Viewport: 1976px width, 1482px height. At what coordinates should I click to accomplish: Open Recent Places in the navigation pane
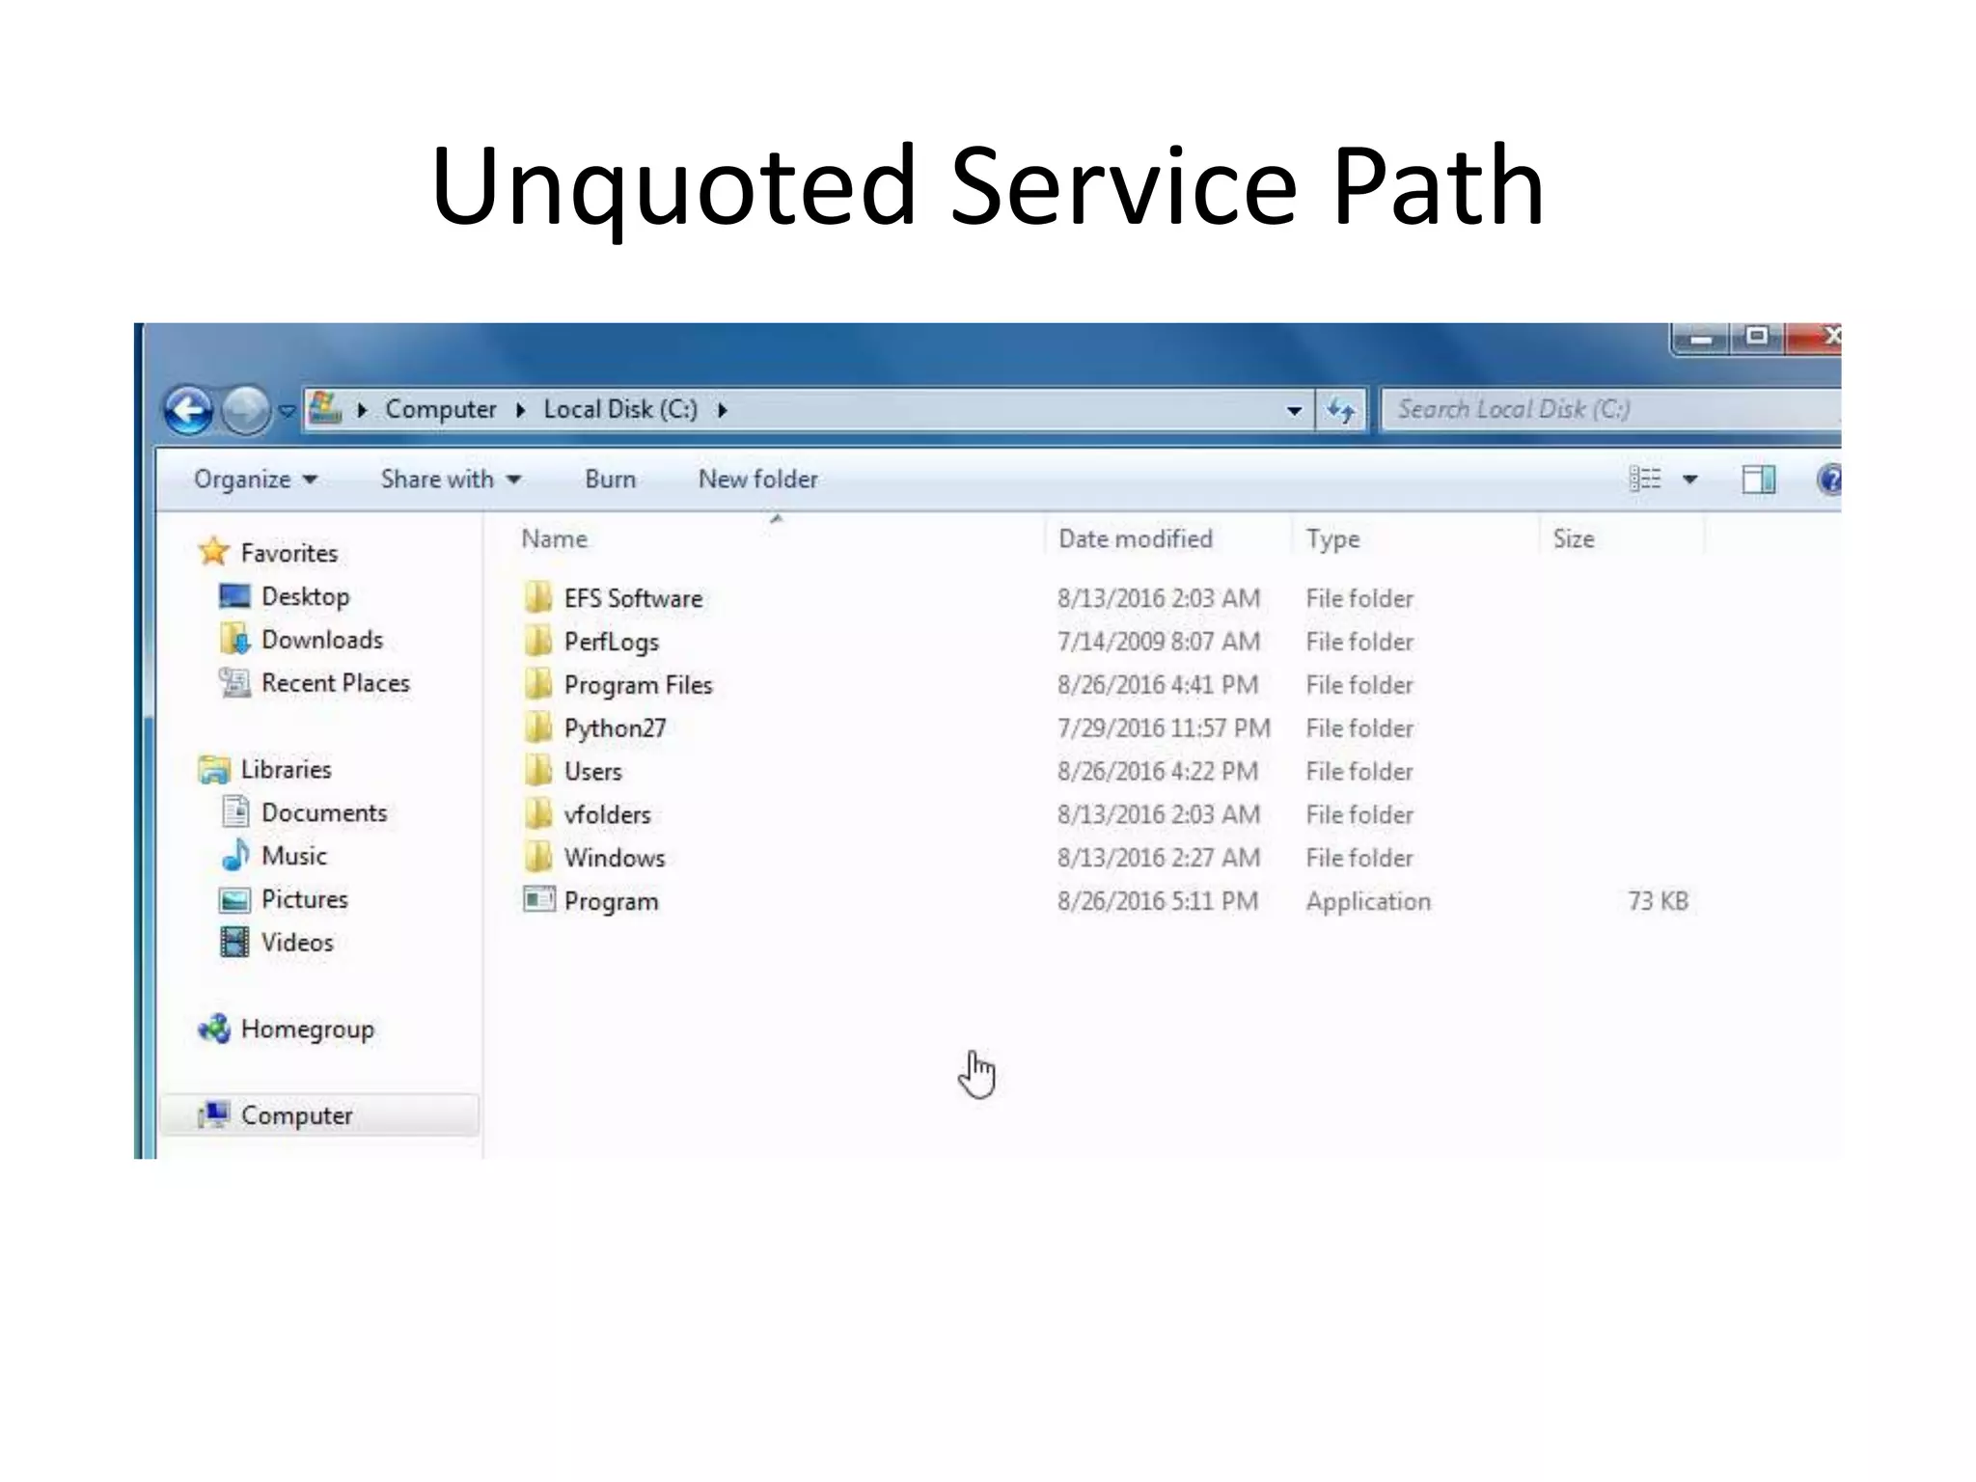336,683
